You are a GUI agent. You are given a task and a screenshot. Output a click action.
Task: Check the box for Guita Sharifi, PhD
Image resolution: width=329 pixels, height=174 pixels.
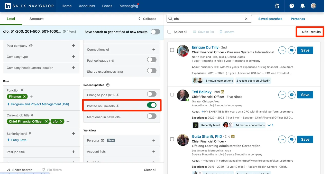coord(172,139)
